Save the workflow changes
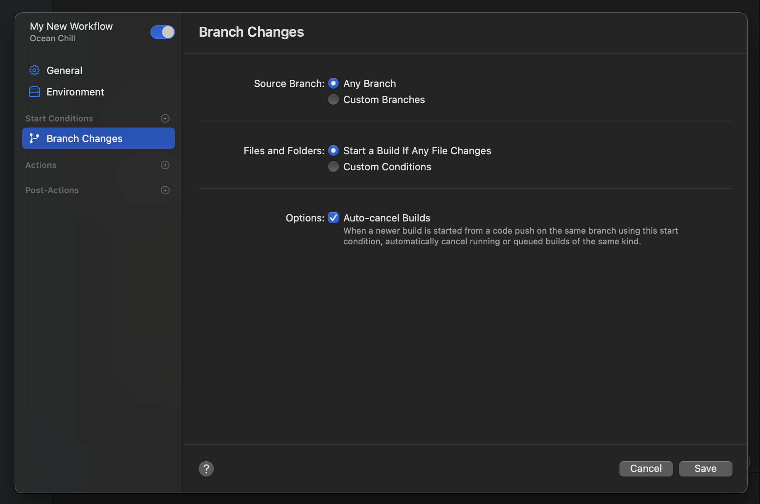Viewport: 760px width, 504px height. pyautogui.click(x=705, y=468)
